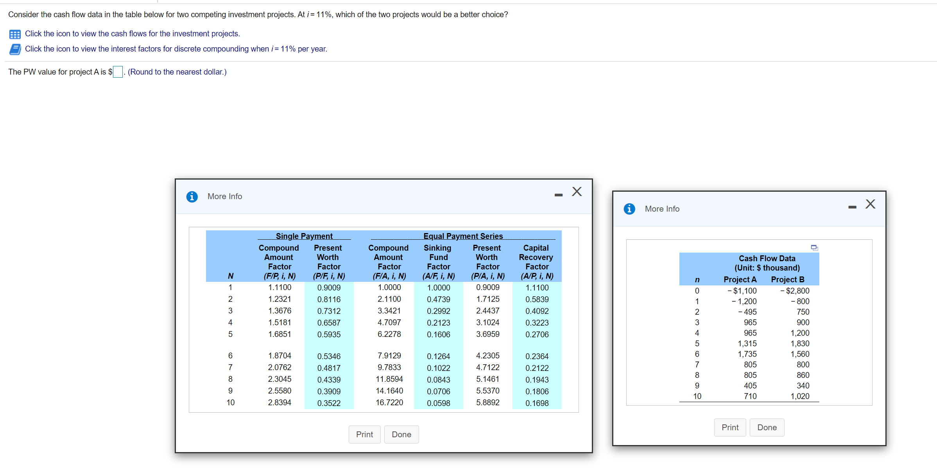
Task: Click Print in the cash flow dialog
Action: pos(730,427)
